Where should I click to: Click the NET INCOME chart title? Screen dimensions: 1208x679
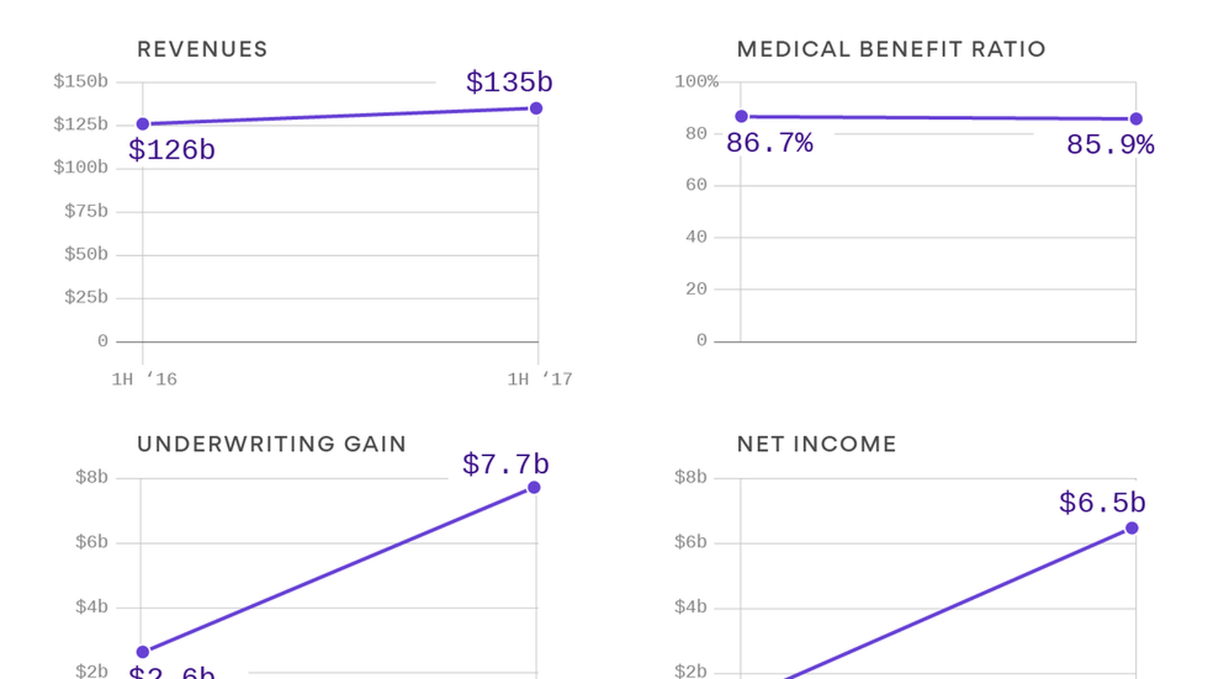816,444
